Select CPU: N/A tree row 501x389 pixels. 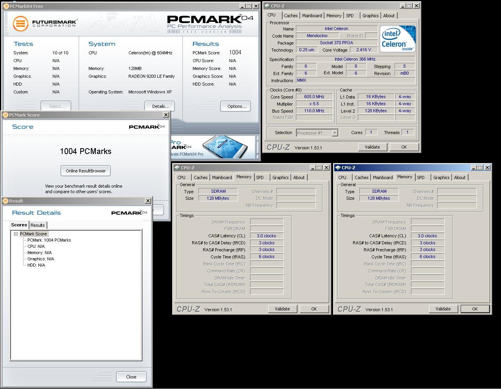pos(36,246)
